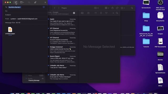Click the 'Message Size: 98 KB' text
Image resolution: width=168 pixels, height=94 pixels.
13,23
